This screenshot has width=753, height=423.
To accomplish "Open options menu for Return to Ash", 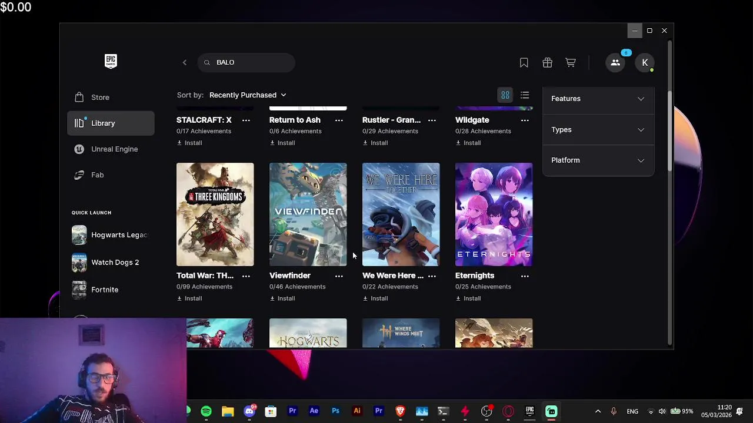I will tap(339, 120).
